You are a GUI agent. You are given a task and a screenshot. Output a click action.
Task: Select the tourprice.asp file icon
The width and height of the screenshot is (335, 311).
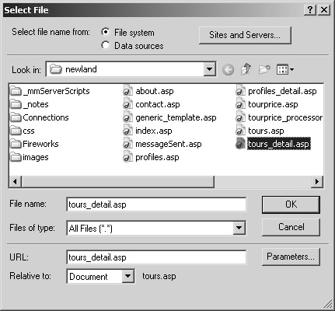click(x=240, y=104)
